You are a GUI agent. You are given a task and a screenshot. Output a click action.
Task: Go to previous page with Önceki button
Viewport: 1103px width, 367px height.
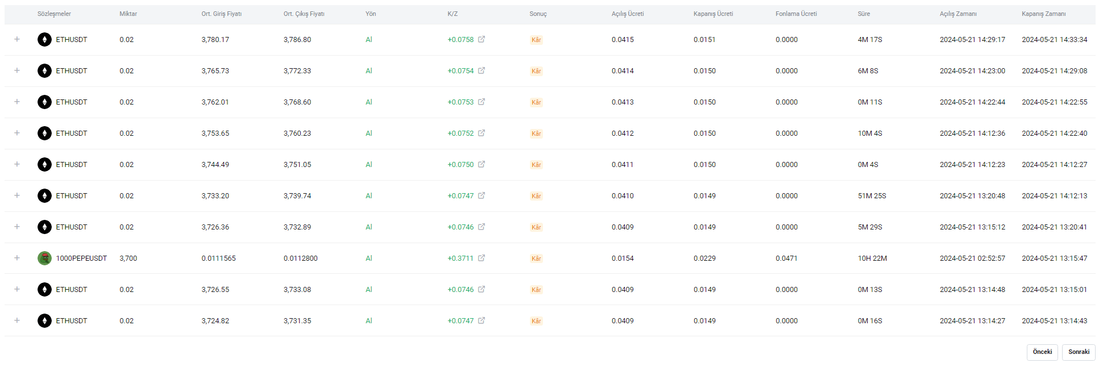[1042, 352]
